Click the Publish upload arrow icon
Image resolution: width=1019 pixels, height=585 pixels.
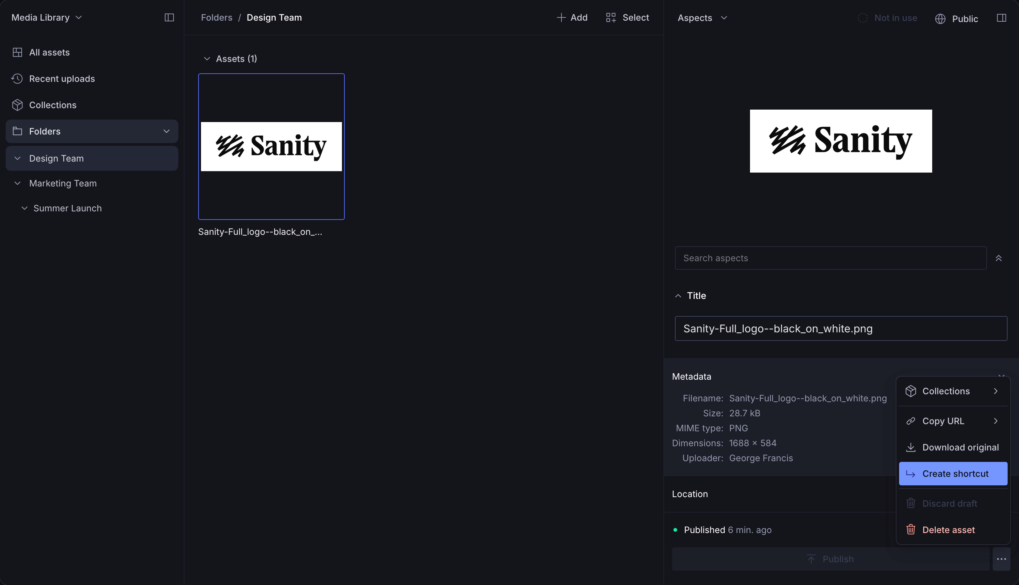[811, 559]
